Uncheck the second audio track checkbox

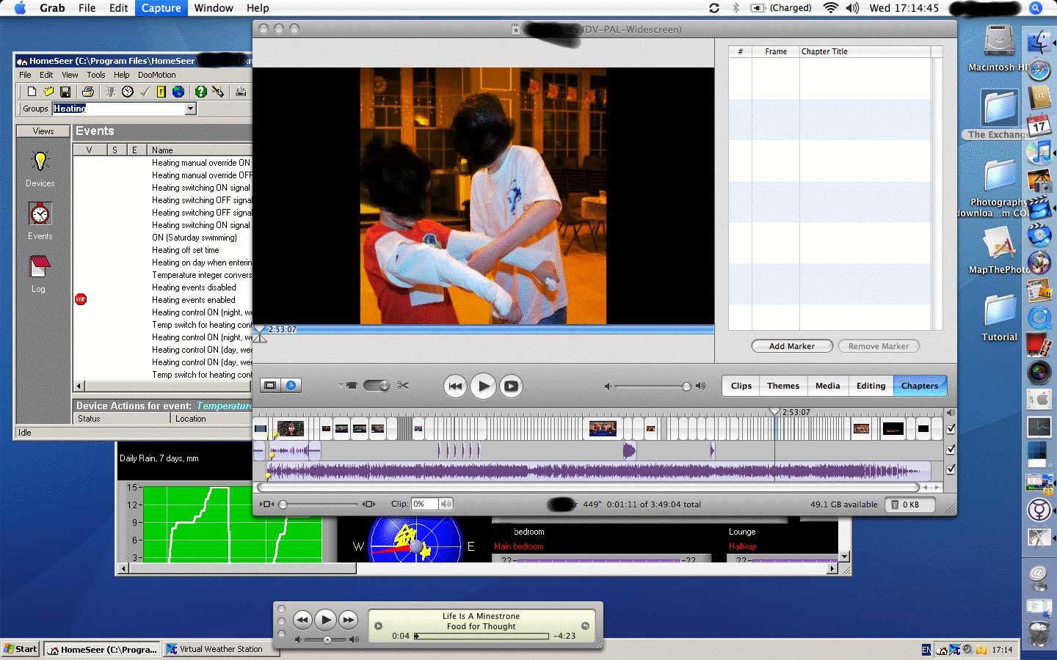point(951,469)
